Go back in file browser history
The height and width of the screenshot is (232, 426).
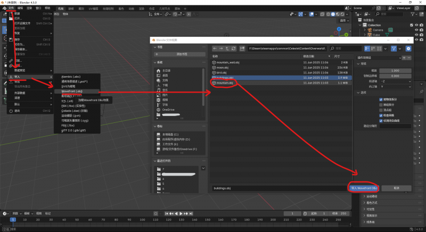point(215,48)
